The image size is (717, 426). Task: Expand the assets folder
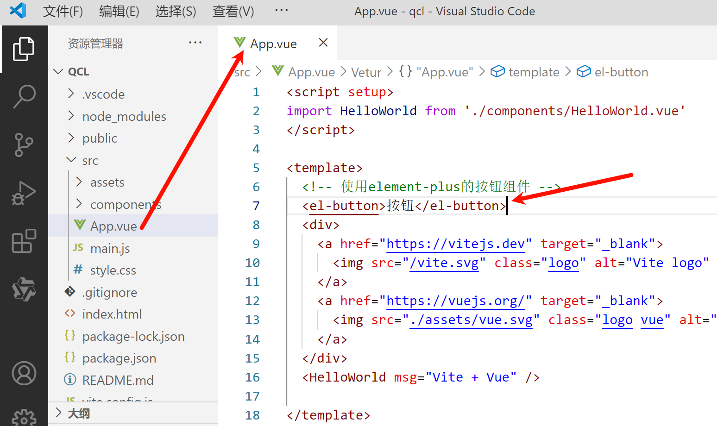(x=79, y=182)
